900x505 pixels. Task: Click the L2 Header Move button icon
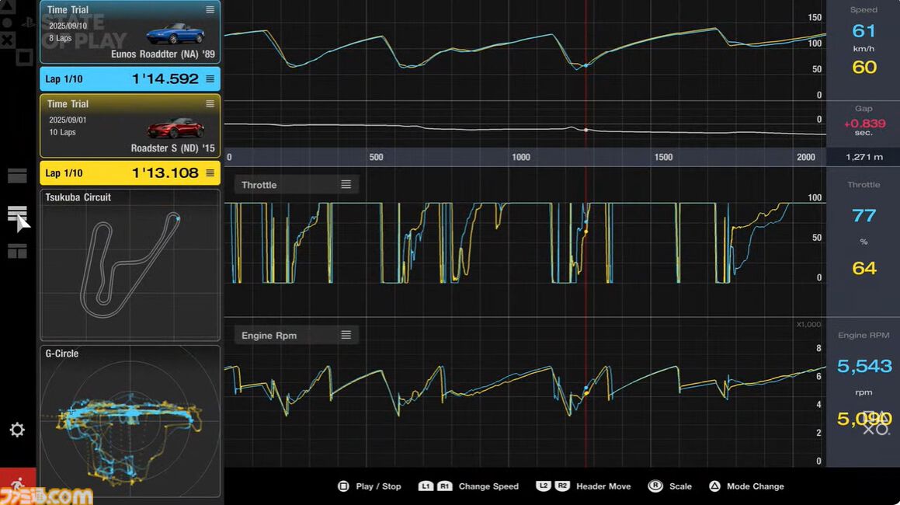click(543, 486)
